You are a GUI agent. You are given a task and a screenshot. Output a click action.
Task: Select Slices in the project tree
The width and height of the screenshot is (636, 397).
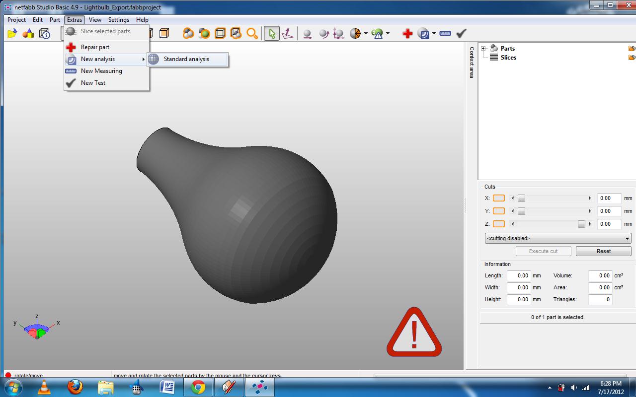click(508, 58)
